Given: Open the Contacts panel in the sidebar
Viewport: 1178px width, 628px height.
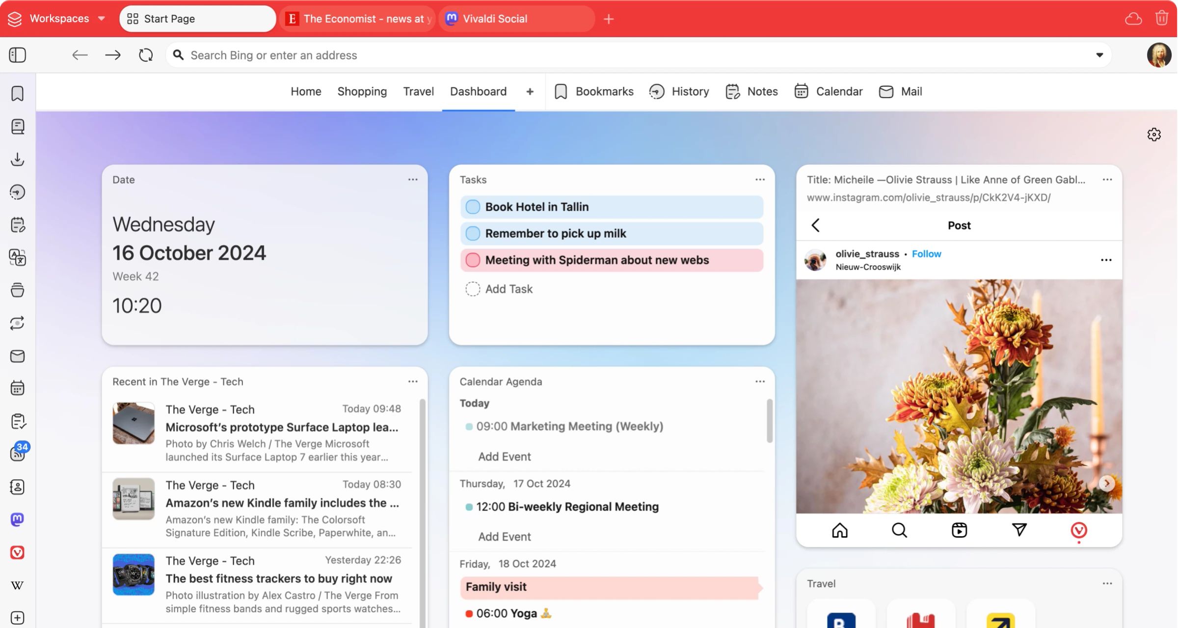Looking at the screenshot, I should [x=18, y=487].
